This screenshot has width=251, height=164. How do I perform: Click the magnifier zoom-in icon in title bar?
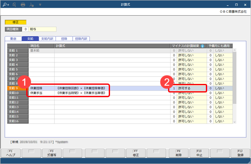coord(6,5)
